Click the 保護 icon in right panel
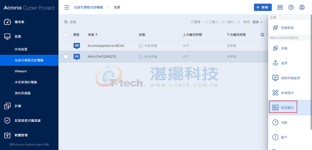Viewport: 312px width, 150px height. [x=275, y=48]
